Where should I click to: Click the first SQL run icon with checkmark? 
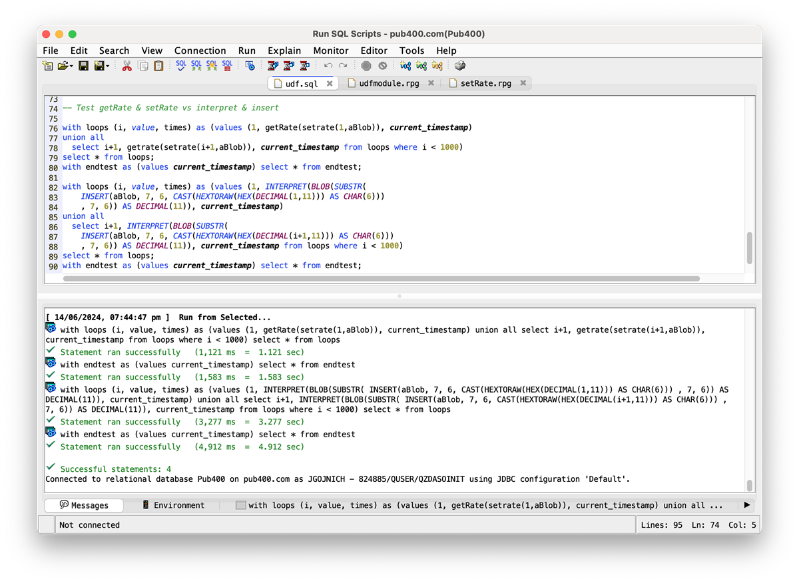(x=180, y=66)
